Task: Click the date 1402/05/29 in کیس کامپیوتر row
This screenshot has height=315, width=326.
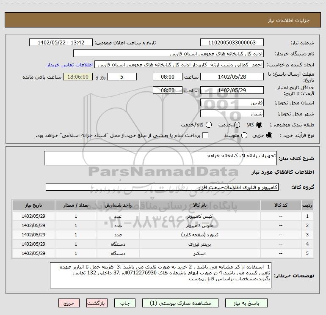Action: (x=33, y=216)
